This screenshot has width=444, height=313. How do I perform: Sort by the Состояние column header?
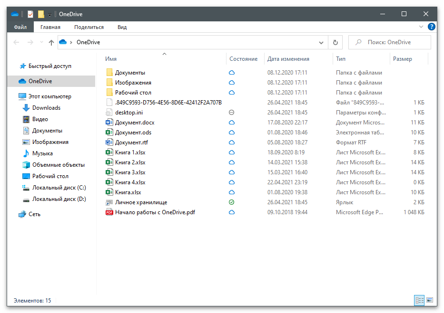[244, 59]
